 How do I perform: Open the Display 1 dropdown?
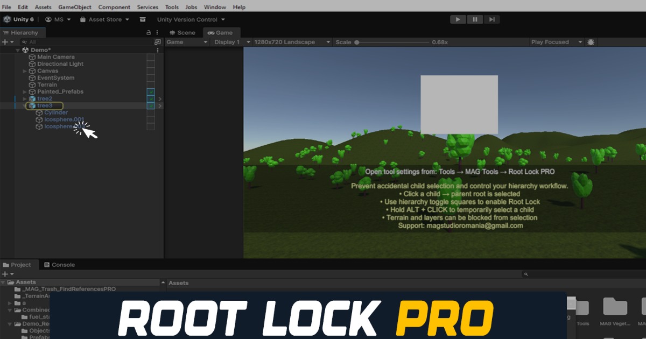pyautogui.click(x=232, y=41)
